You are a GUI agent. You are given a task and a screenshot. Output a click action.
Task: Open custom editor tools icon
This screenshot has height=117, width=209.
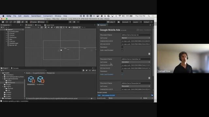(26, 22)
